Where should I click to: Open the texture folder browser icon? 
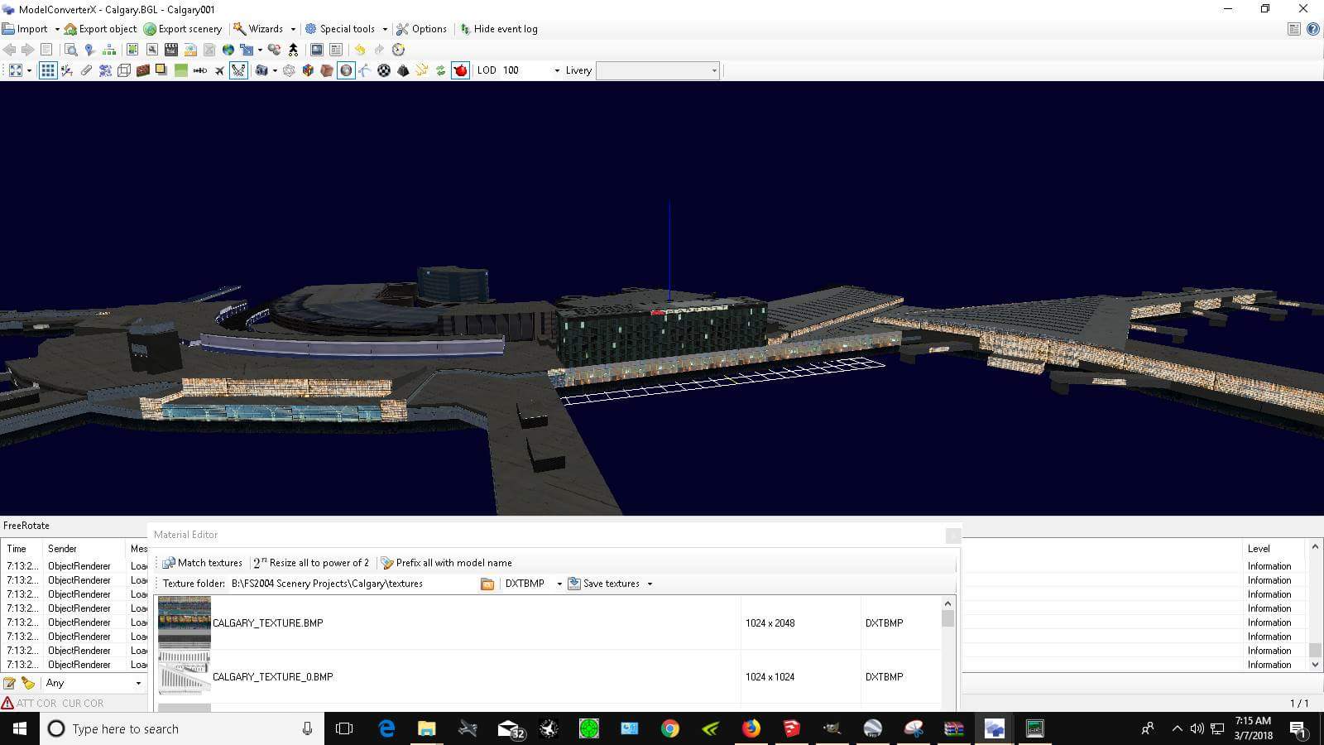487,584
